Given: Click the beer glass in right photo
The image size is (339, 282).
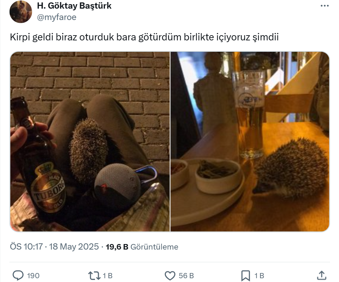Looking at the screenshot, I should point(250,114).
